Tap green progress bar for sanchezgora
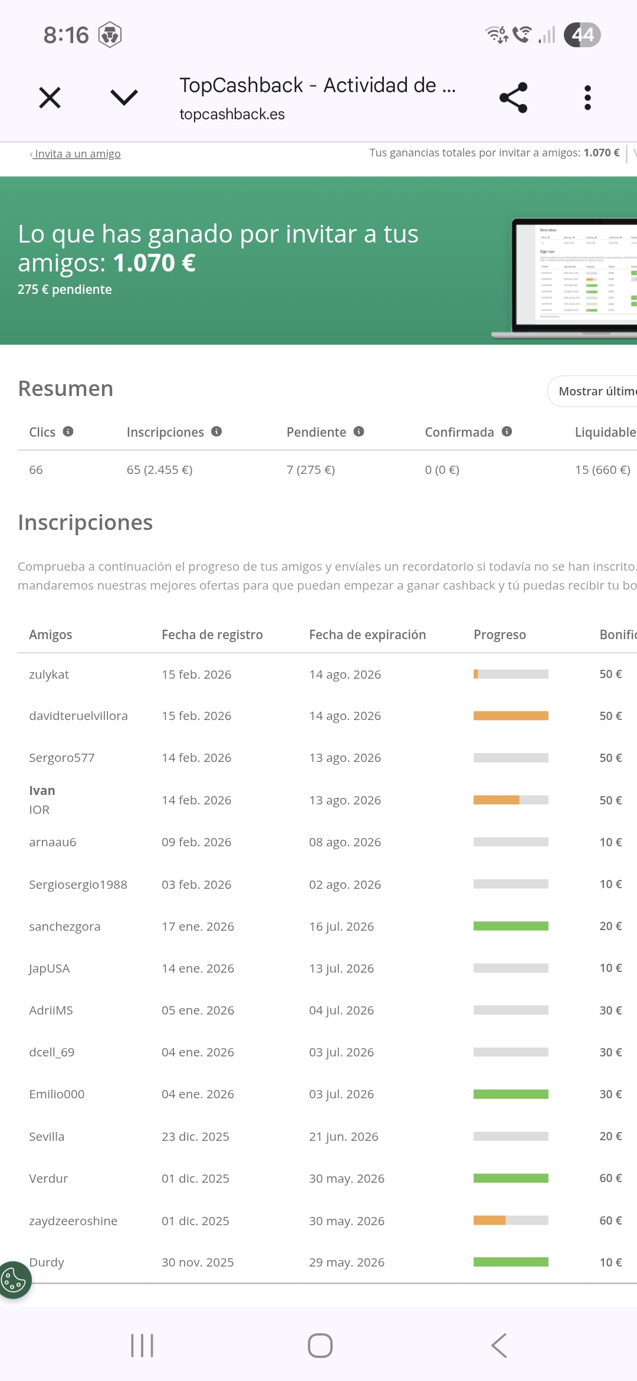 pos(511,926)
